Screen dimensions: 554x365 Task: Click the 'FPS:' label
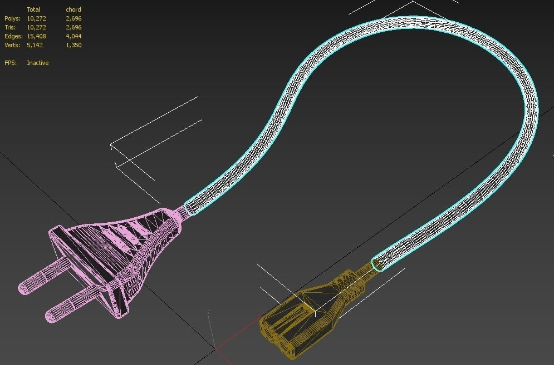[11, 63]
